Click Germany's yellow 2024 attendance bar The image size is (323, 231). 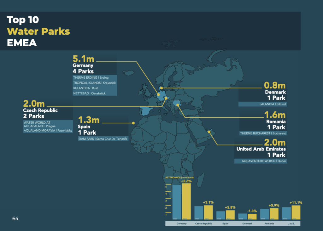[x=186, y=201]
